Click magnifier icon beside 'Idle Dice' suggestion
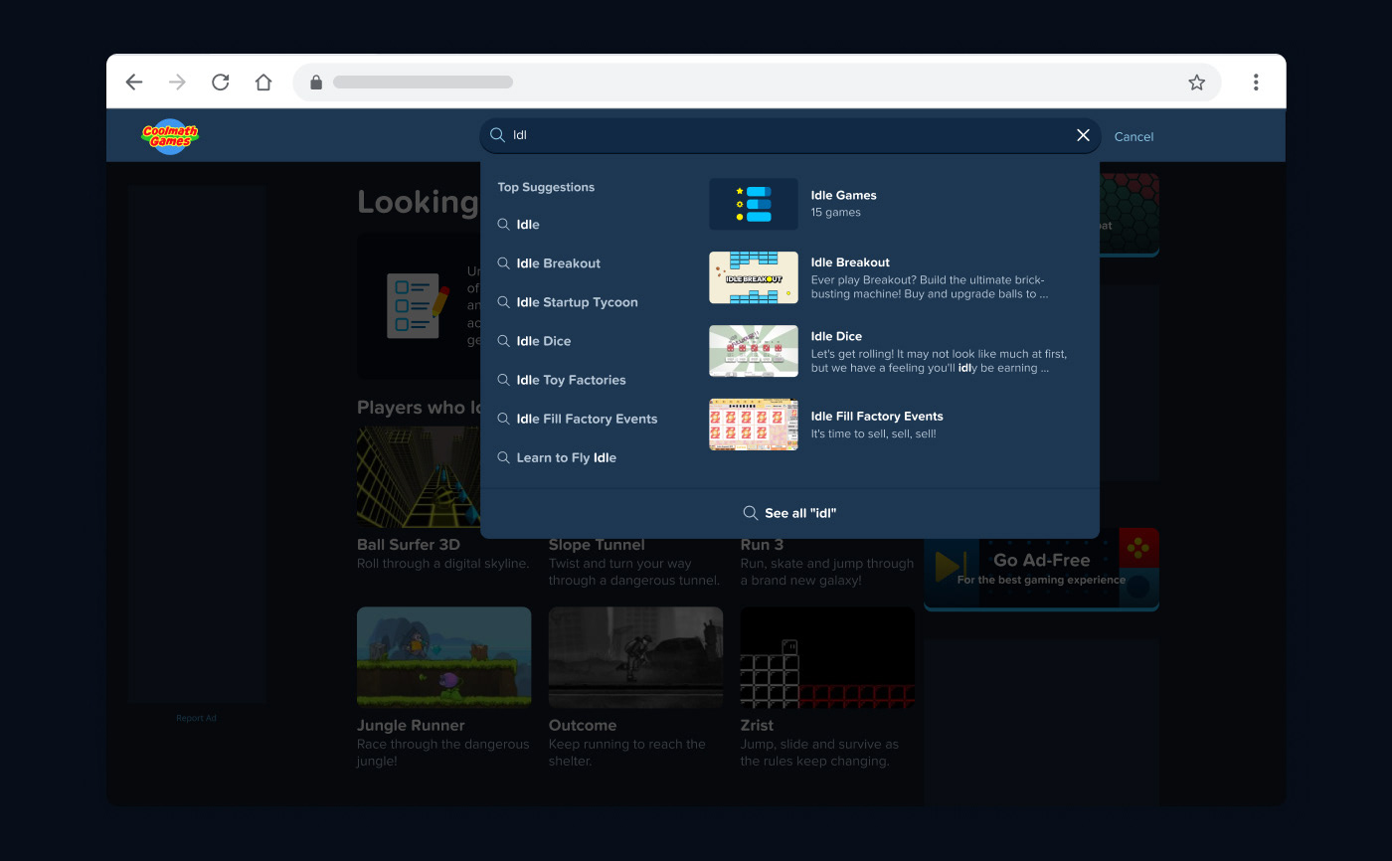 [503, 341]
